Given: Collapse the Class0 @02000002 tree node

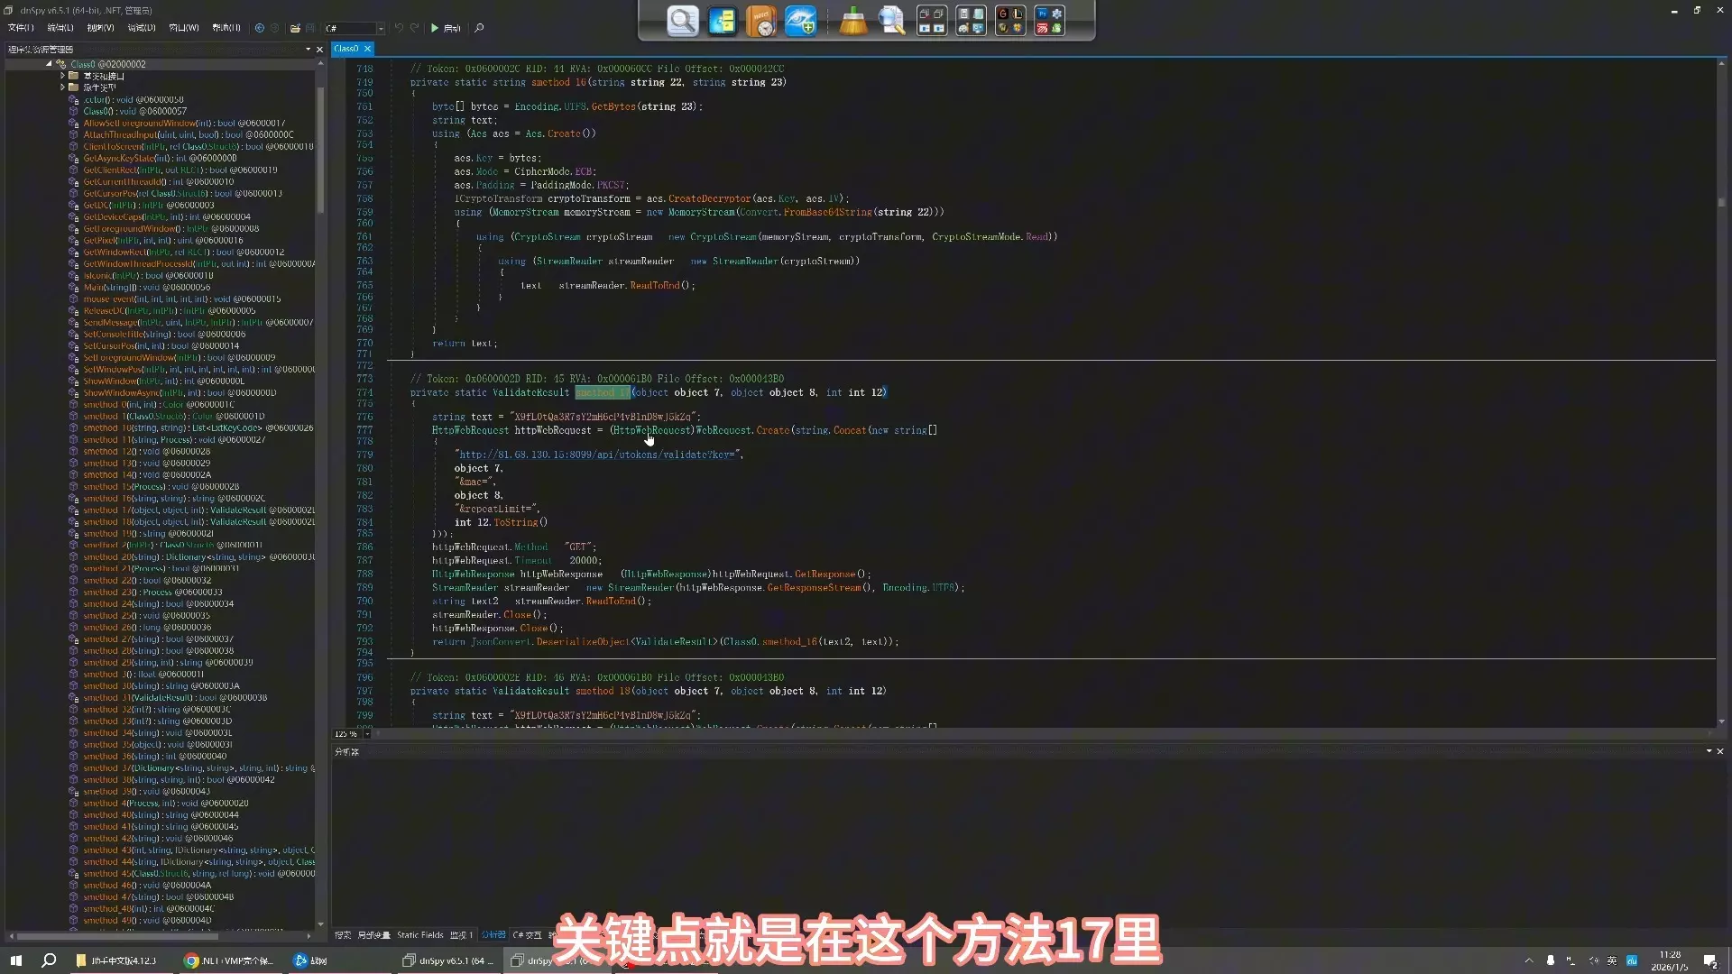Looking at the screenshot, I should (x=49, y=64).
